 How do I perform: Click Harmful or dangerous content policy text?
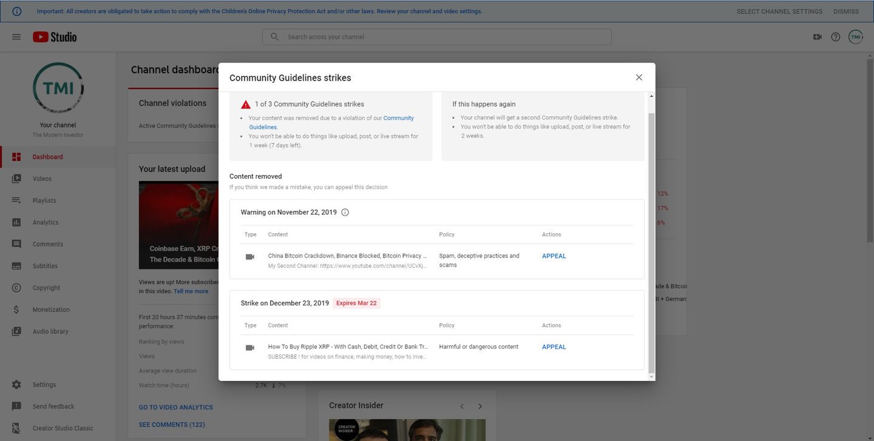click(x=478, y=347)
